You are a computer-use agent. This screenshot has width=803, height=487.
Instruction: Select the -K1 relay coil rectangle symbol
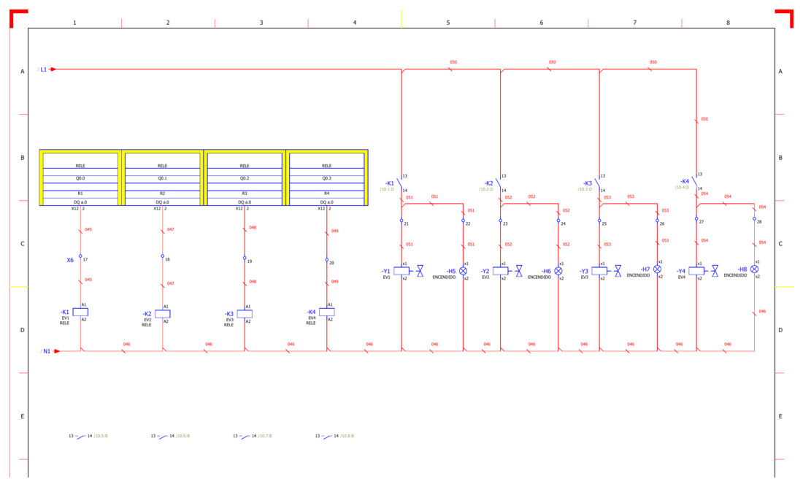pyautogui.click(x=80, y=312)
